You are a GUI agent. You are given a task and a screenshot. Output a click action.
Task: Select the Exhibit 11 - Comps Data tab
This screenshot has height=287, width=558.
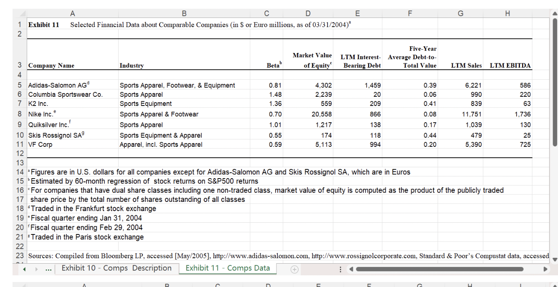227,268
